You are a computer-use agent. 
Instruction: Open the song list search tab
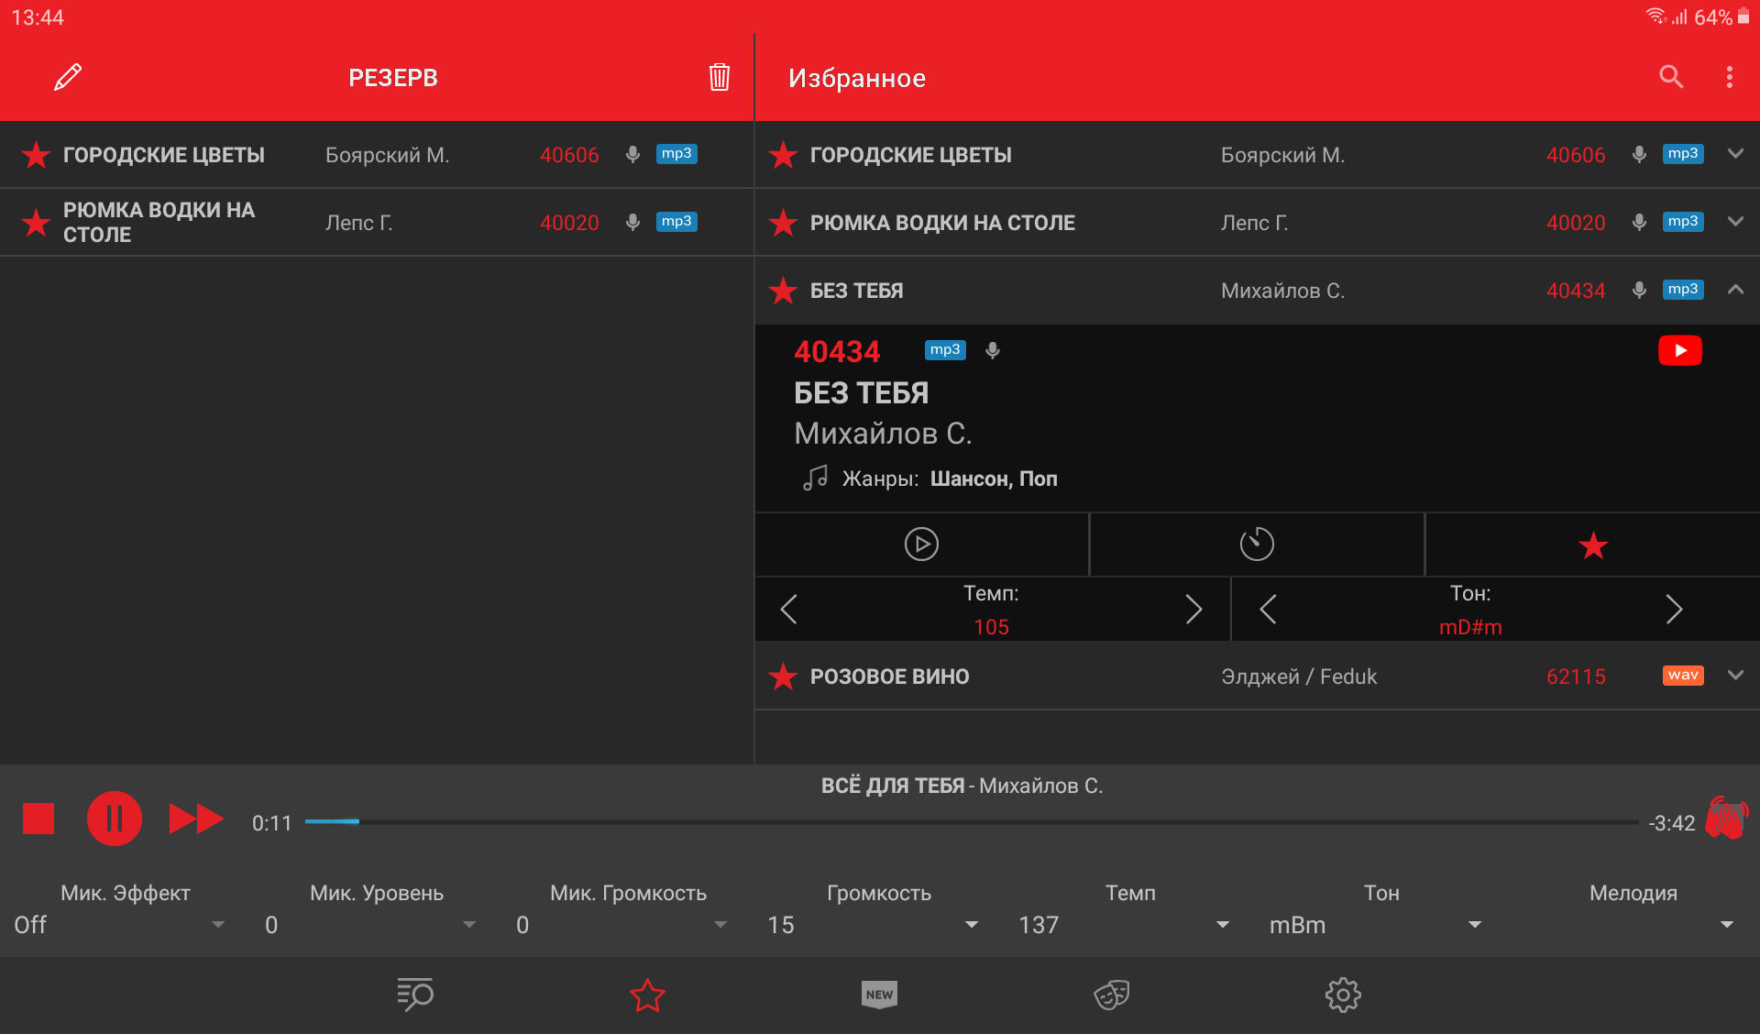point(415,995)
